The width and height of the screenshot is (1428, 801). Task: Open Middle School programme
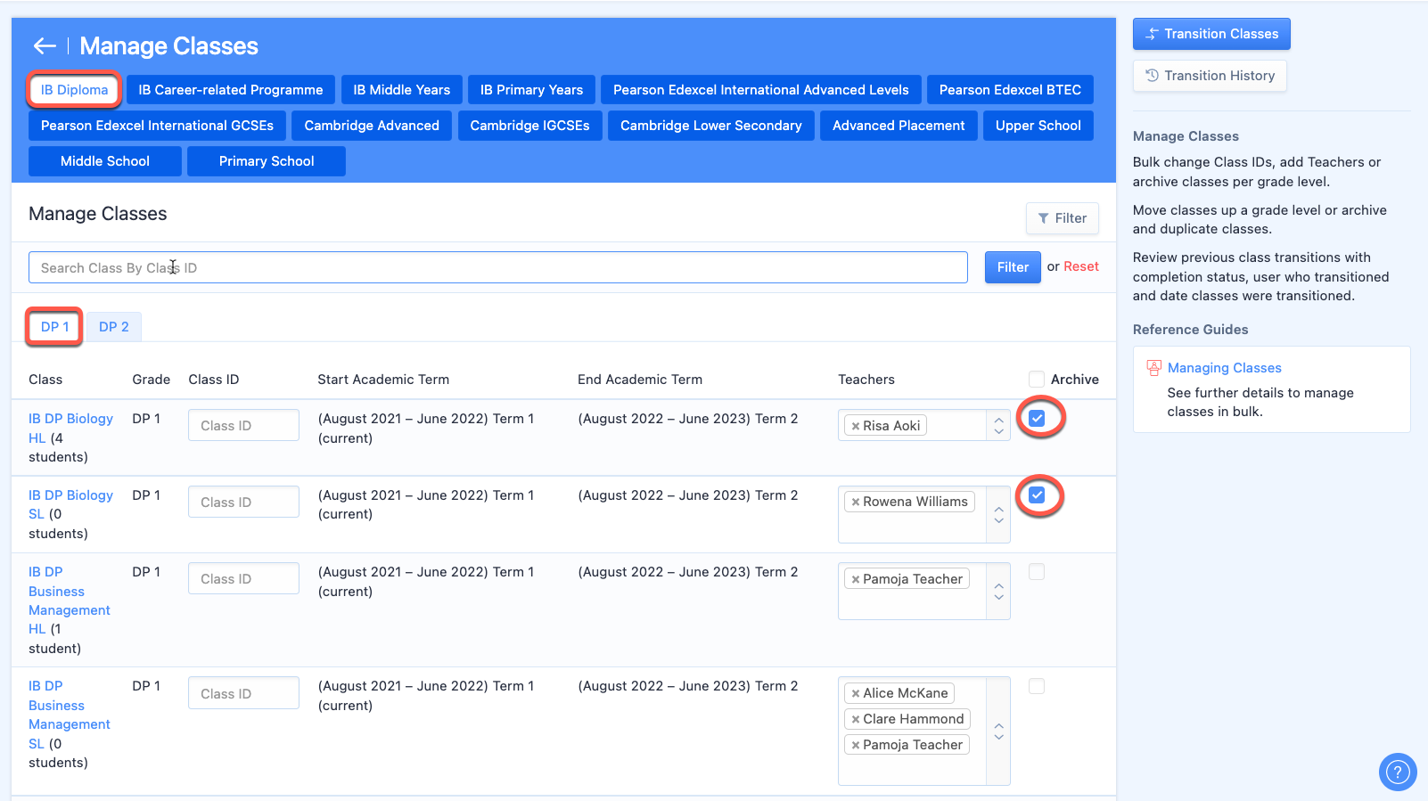point(105,161)
